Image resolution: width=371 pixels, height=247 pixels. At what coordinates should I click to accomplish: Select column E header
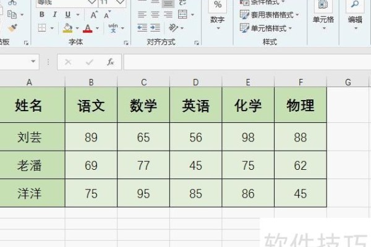pos(248,82)
